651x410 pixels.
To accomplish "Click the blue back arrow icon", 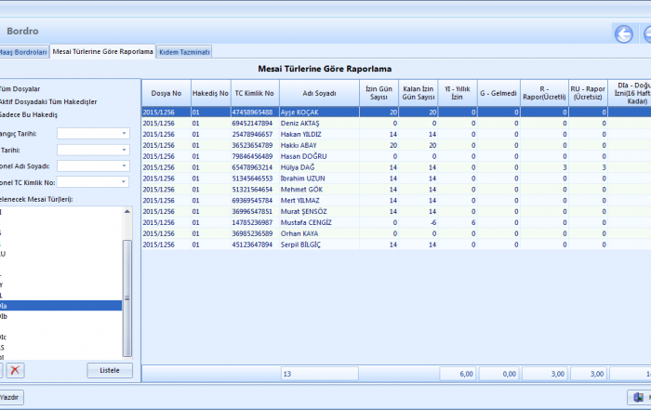I will 622,34.
